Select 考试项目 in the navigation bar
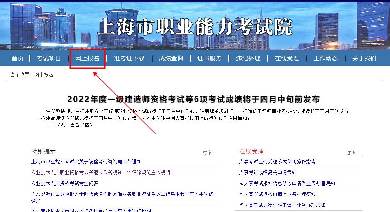The width and height of the screenshot is (390, 212). point(48,58)
